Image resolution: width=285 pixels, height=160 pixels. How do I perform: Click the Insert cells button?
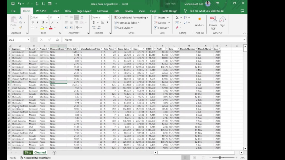tap(160, 18)
